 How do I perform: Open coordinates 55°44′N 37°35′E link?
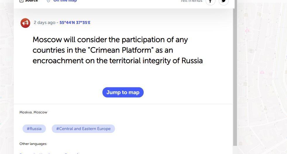[x=75, y=23]
